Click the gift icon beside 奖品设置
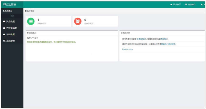 [4, 21]
